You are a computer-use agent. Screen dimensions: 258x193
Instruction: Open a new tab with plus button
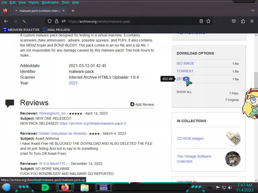click(73, 11)
